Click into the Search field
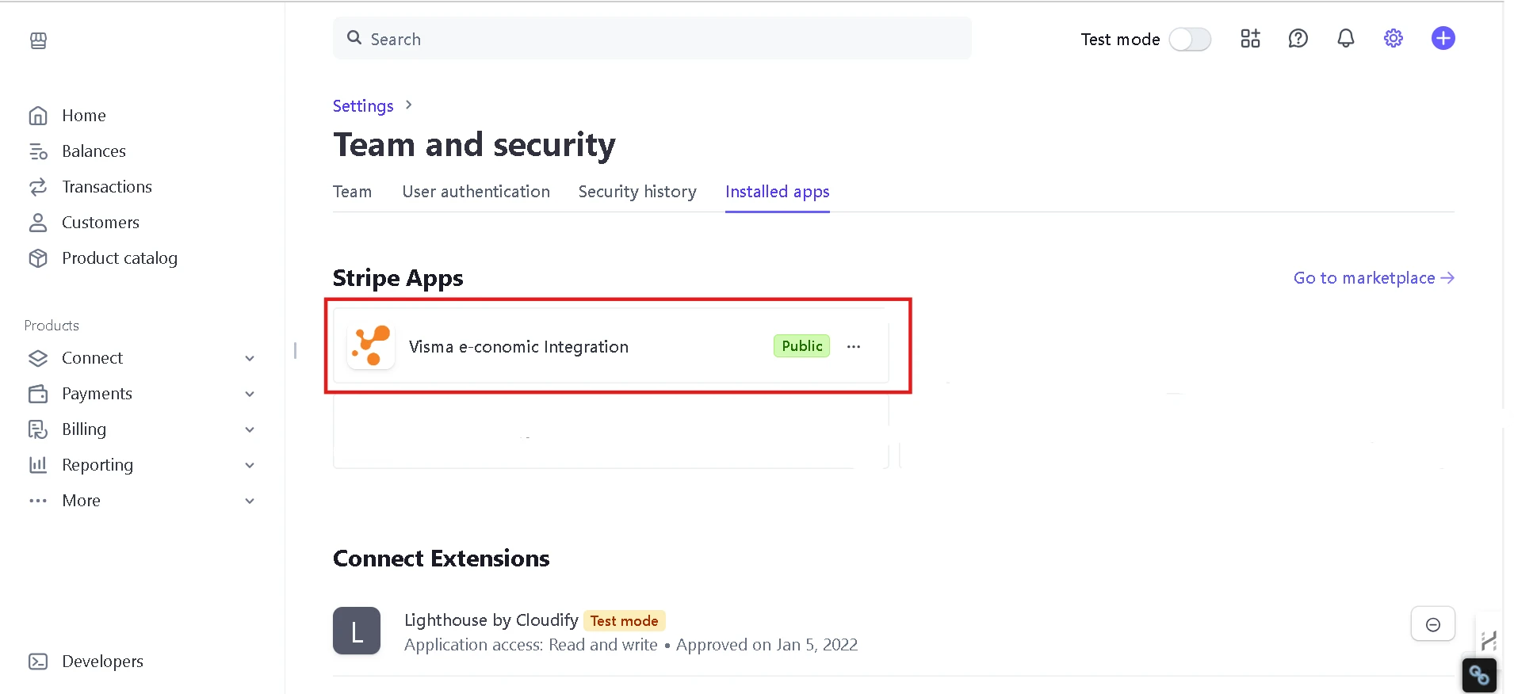 (652, 39)
